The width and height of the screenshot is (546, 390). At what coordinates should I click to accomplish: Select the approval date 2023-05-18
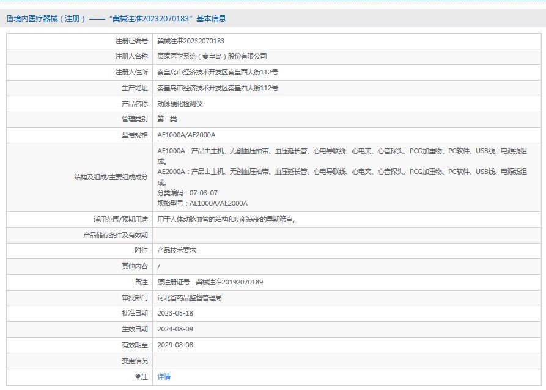[175, 313]
